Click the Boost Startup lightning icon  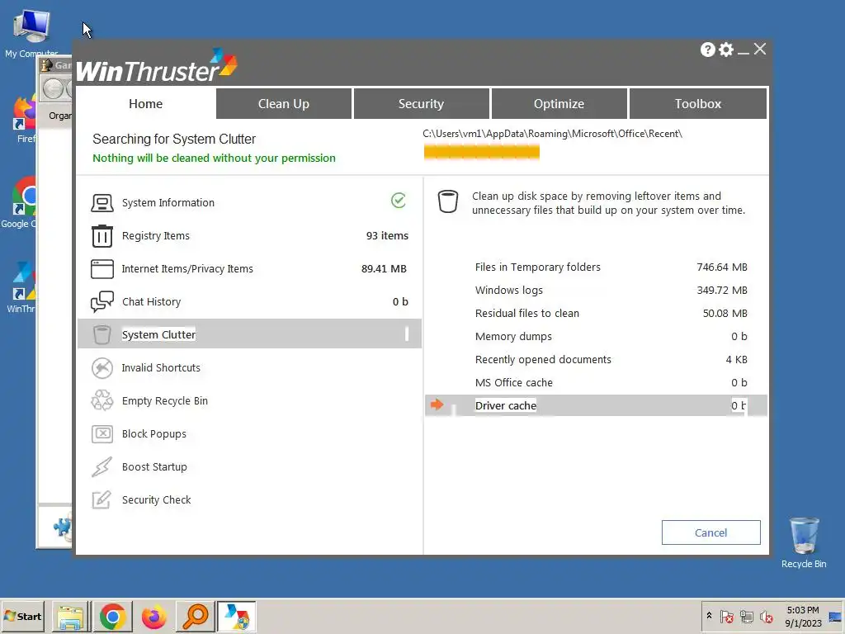[101, 467]
